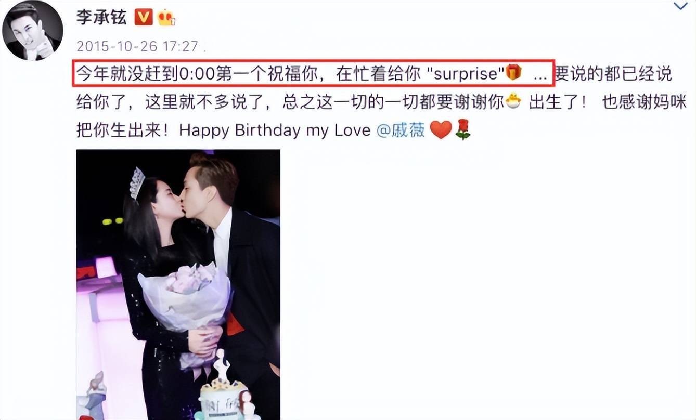
Task: Click the tiara in the photo
Action: [x=137, y=182]
